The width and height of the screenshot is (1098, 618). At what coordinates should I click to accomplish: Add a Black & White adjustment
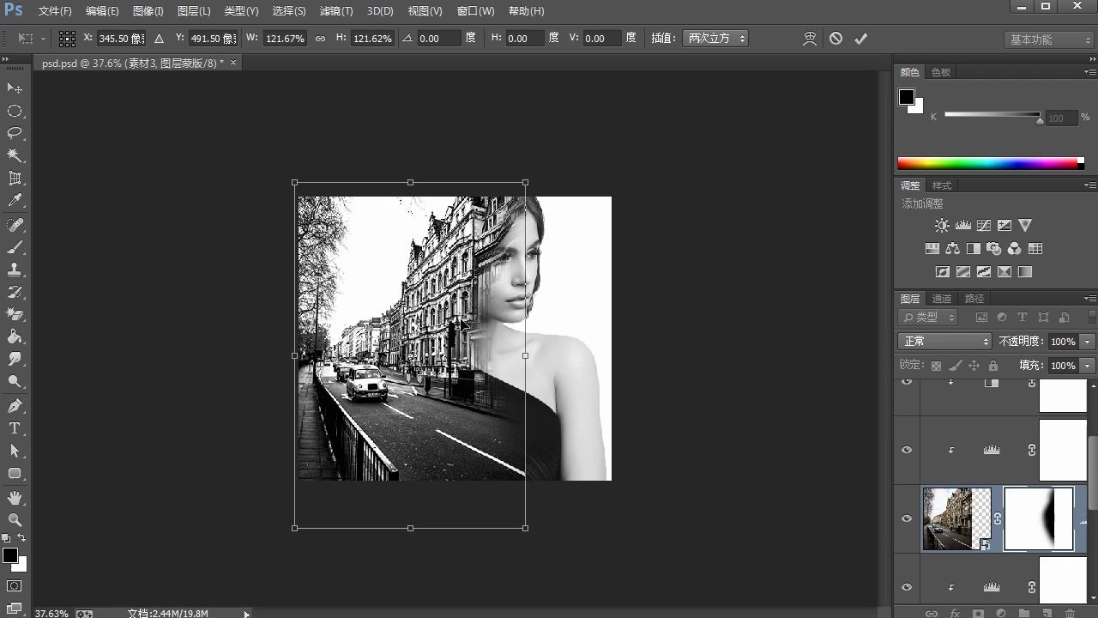click(973, 249)
